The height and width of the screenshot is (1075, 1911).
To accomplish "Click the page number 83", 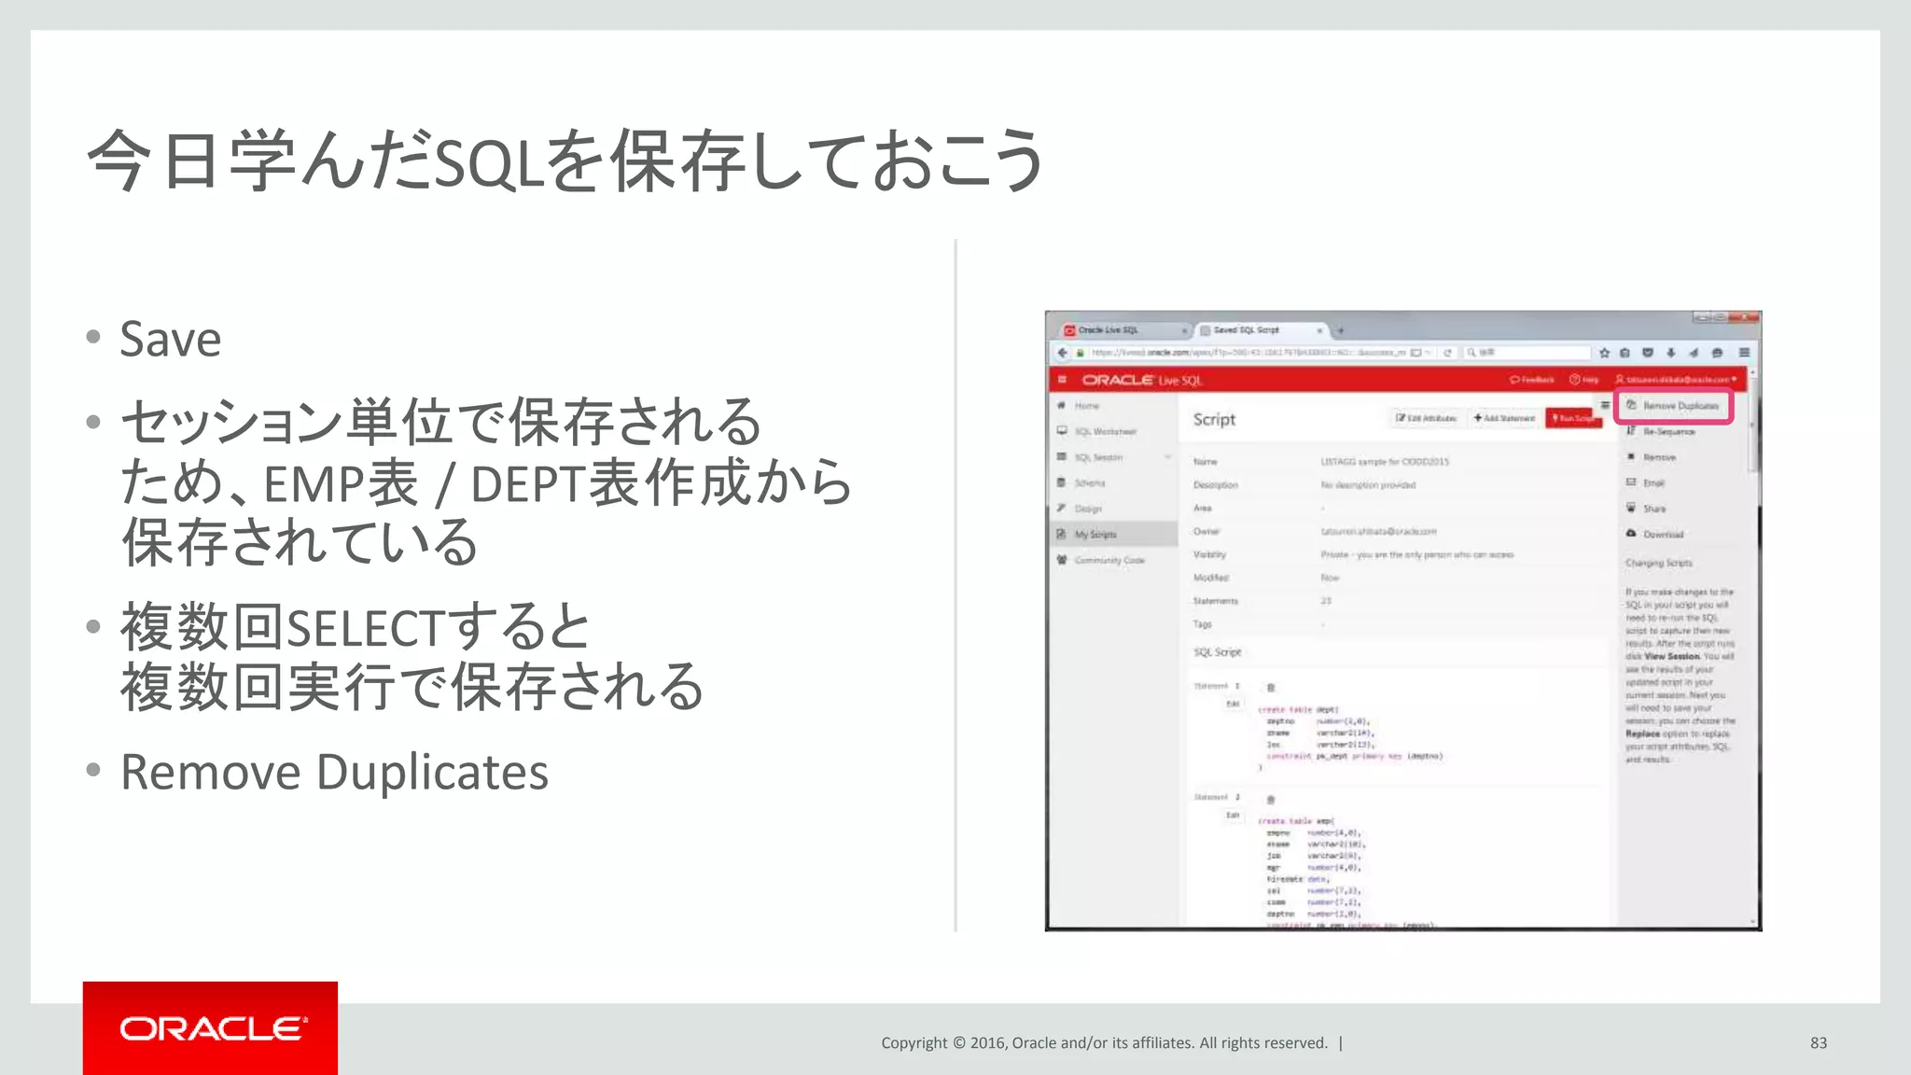I will pyautogui.click(x=1819, y=1042).
